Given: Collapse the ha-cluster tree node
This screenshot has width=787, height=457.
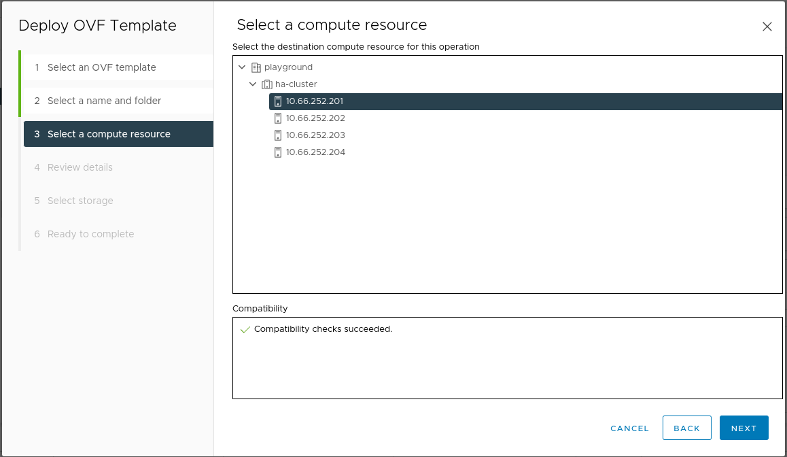Looking at the screenshot, I should point(253,84).
